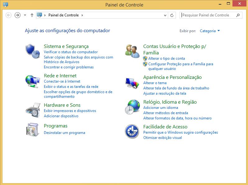Open Encontrar e corrigir problemas
Viewport: 248px width, 185px height.
[x=69, y=67]
